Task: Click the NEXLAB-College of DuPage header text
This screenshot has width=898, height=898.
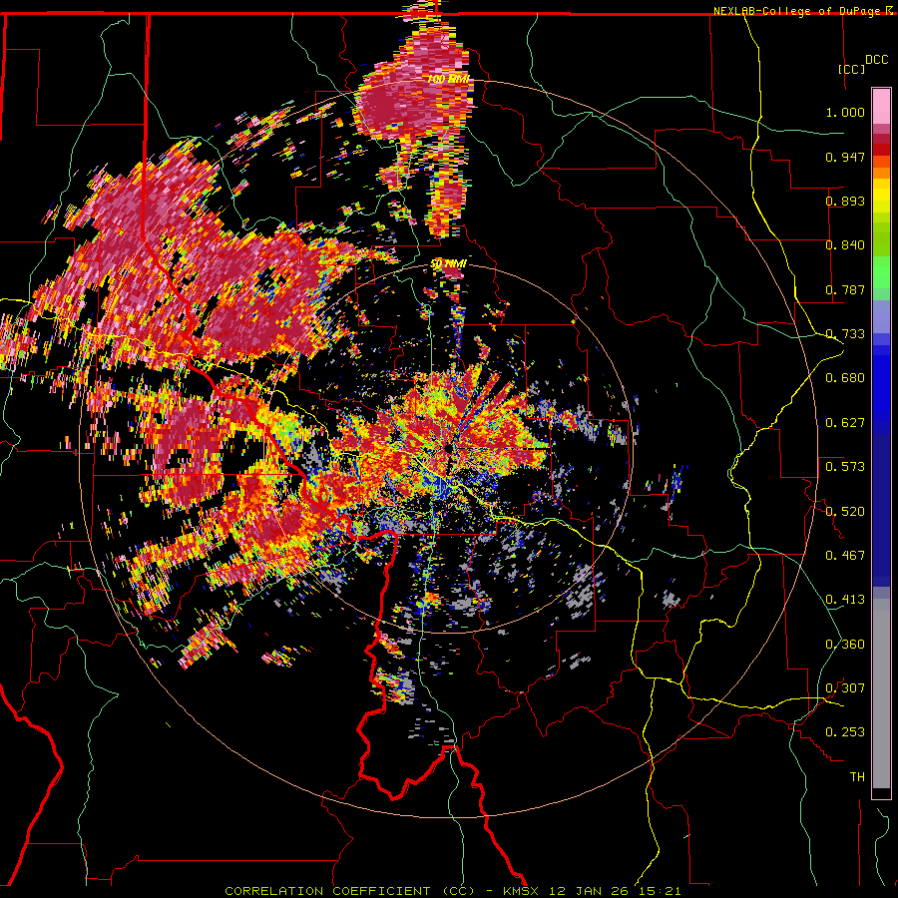Action: click(x=796, y=11)
